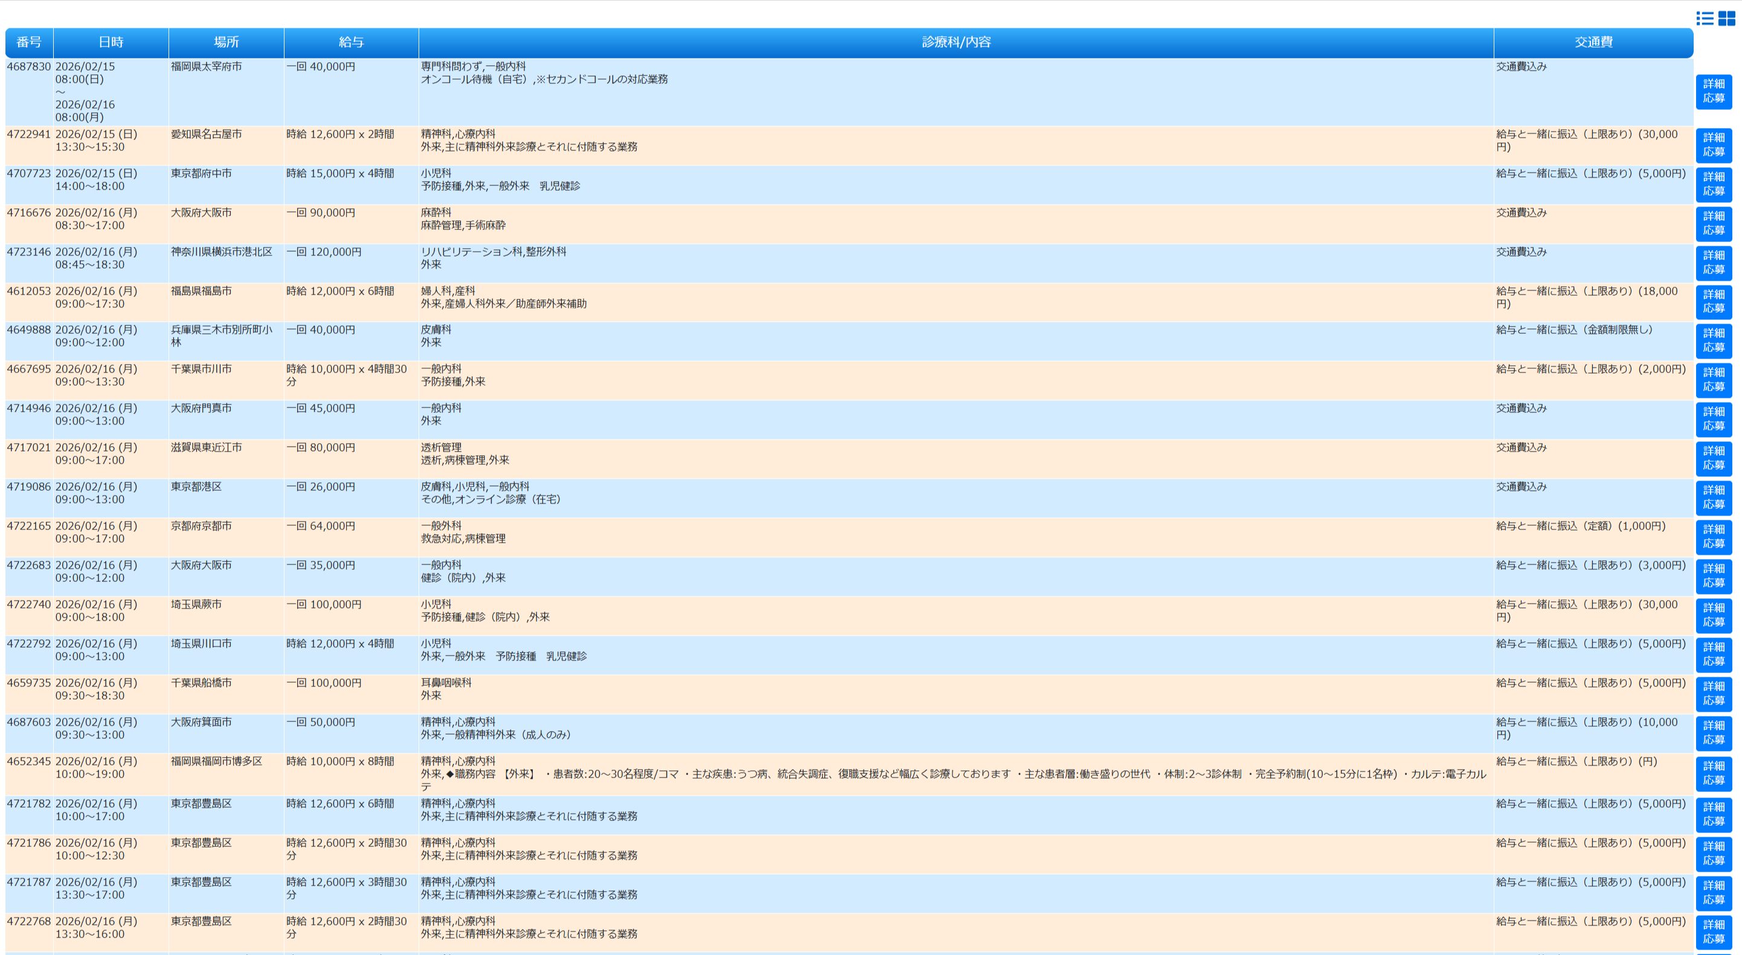
Task: Click 詳細応募 for job 4717021 dialysis
Action: coord(1713,458)
